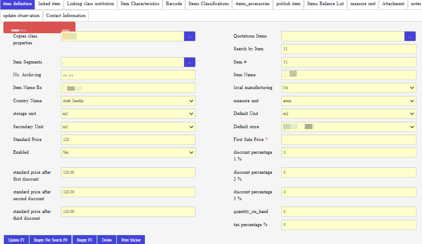Open the storage unit dropdown

pyautogui.click(x=128, y=114)
